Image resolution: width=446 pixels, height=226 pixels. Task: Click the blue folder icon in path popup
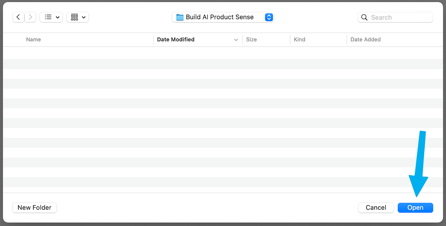click(180, 17)
